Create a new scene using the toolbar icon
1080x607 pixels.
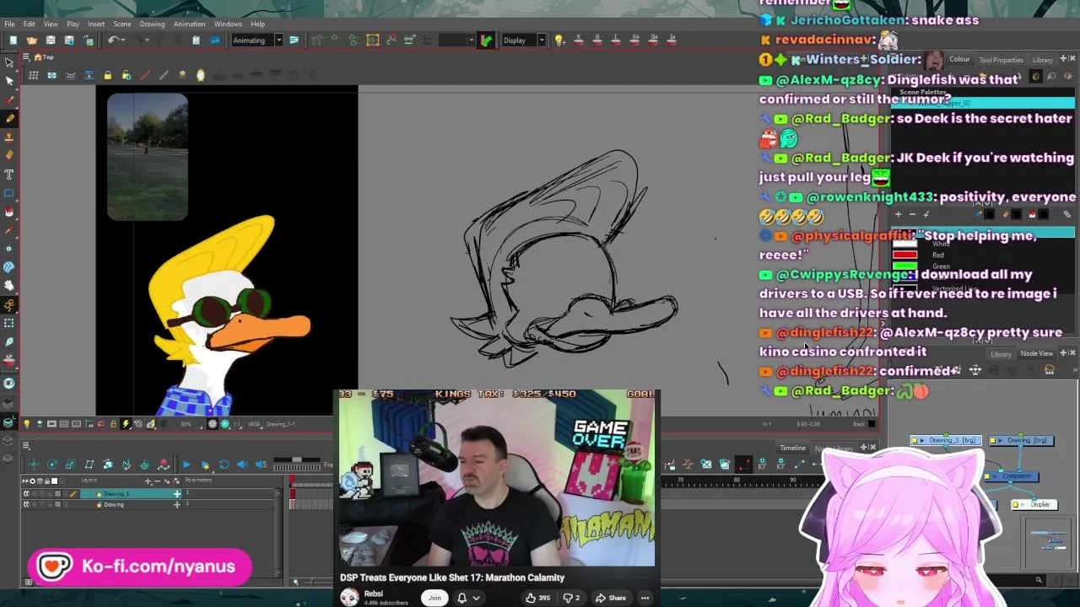point(13,40)
